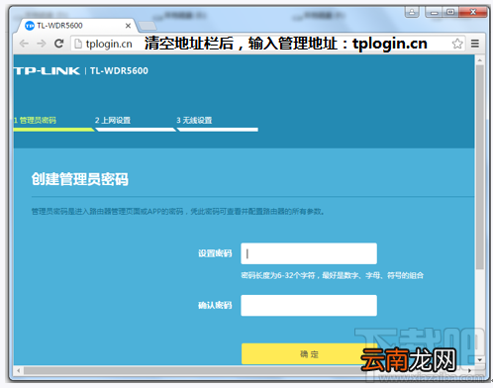Click the vertical scrollbar thumb
493x388 pixels.
click(480, 167)
